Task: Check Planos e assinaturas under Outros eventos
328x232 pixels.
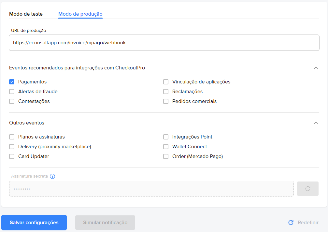Action: click(x=12, y=137)
